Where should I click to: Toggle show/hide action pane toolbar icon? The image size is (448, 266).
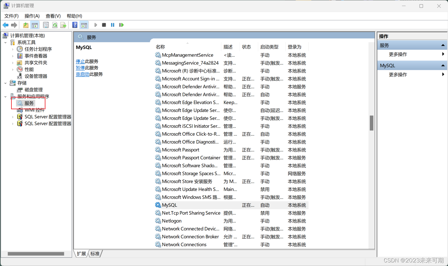(x=84, y=25)
